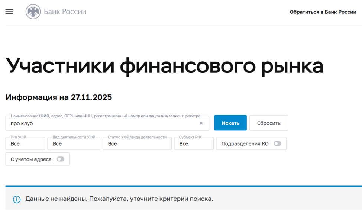
Task: Click the Искать search button
Action: (230, 123)
